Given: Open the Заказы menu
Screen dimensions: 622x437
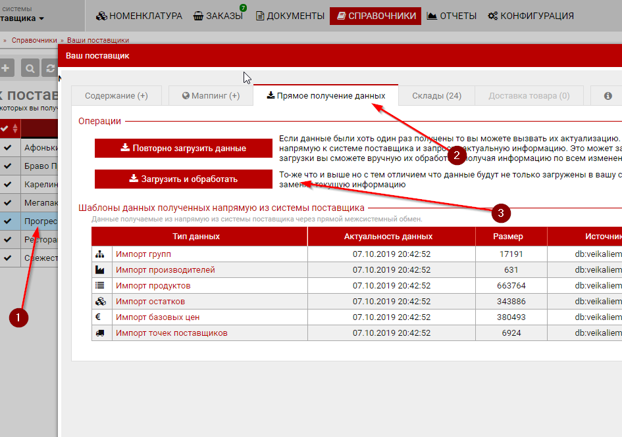Looking at the screenshot, I should pyautogui.click(x=219, y=16).
